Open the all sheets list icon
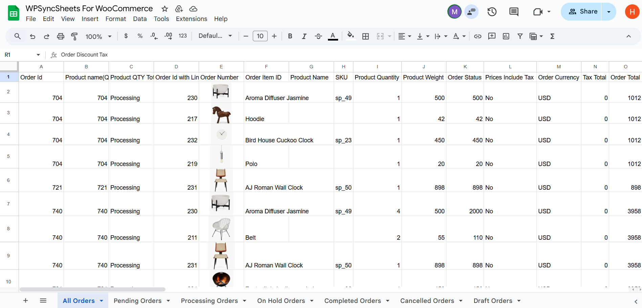 [43, 301]
